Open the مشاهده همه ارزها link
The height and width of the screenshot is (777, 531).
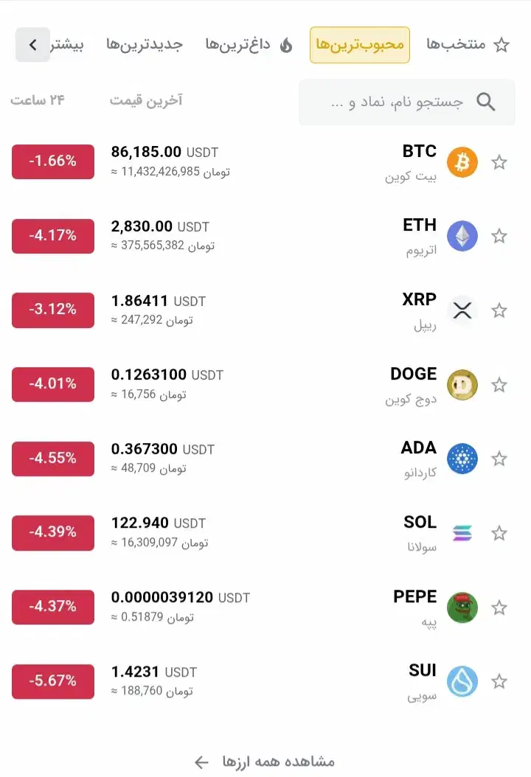click(265, 761)
